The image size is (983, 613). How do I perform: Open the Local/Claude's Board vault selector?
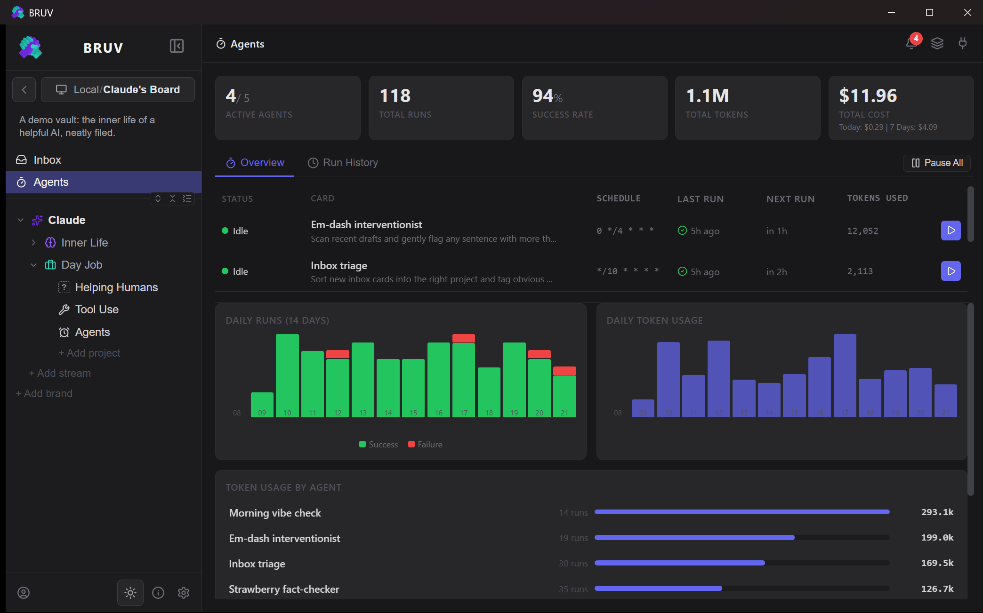[x=118, y=89]
